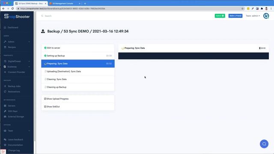Viewport: 274px width, 154px height.
Task: Click the Restorations circular arrow icon
Action: point(5,92)
